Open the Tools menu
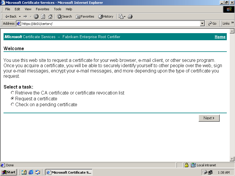Image resolution: width=235 pixels, height=176 pixels. tap(58, 9)
